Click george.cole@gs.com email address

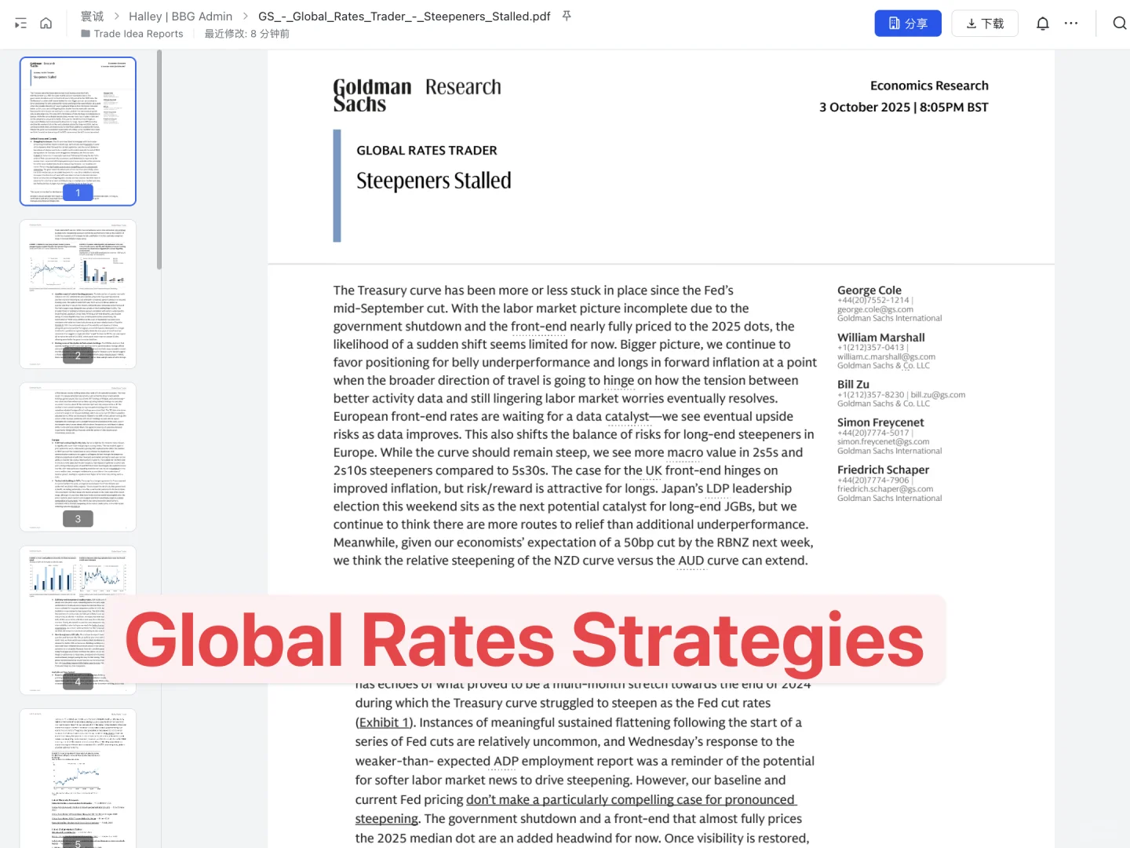click(x=875, y=309)
